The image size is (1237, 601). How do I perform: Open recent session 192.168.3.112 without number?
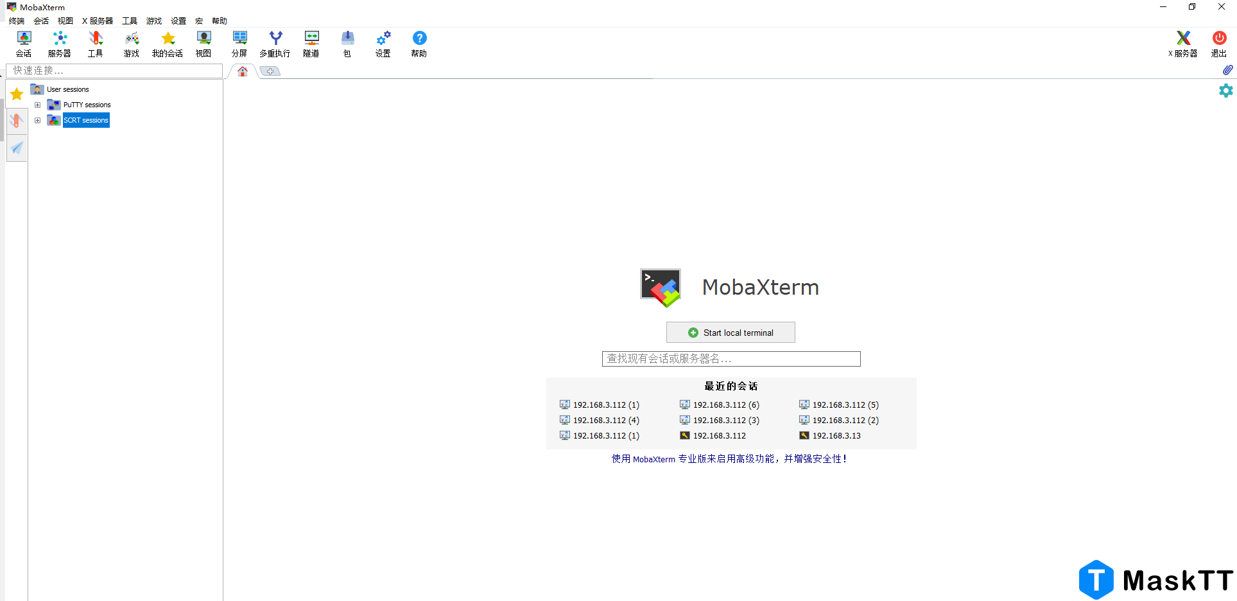[713, 435]
